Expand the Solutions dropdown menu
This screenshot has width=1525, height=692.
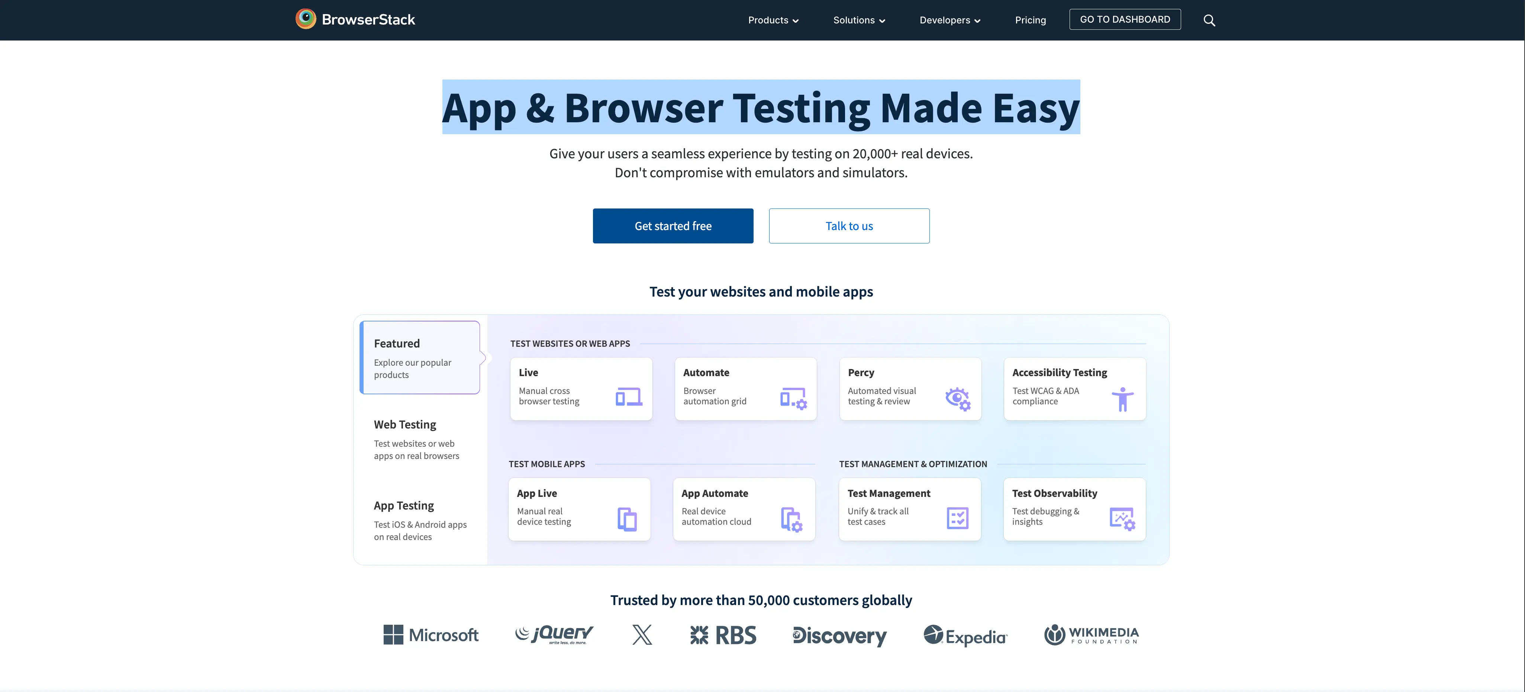tap(859, 20)
